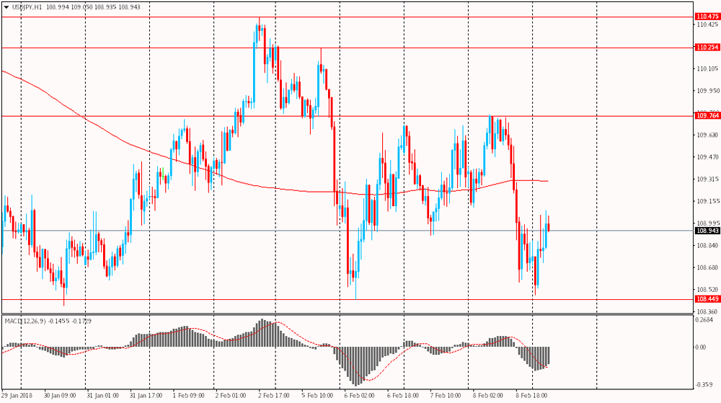This screenshot has width=721, height=403.
Task: Click the 8 Feb 02:00 time label
Action: pyautogui.click(x=488, y=396)
